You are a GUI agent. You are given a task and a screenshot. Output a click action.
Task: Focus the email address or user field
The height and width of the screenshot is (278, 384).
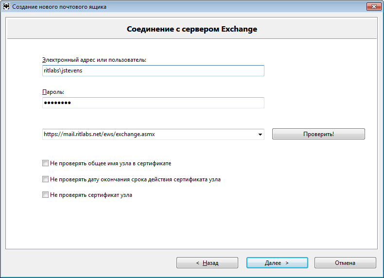point(153,70)
